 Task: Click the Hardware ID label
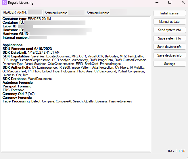coord(13,30)
